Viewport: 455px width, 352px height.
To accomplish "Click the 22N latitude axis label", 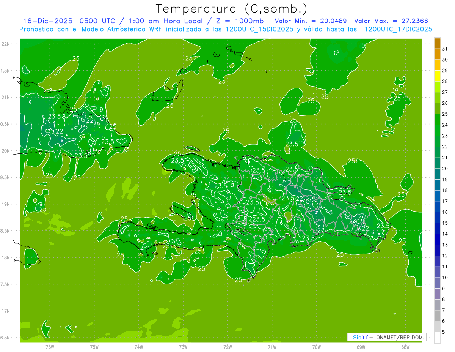I will (x=6, y=44).
